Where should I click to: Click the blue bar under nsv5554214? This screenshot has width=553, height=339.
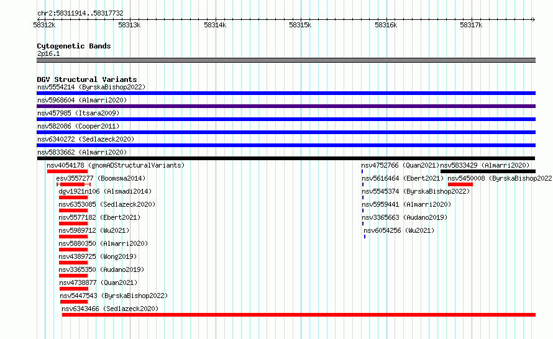click(286, 93)
